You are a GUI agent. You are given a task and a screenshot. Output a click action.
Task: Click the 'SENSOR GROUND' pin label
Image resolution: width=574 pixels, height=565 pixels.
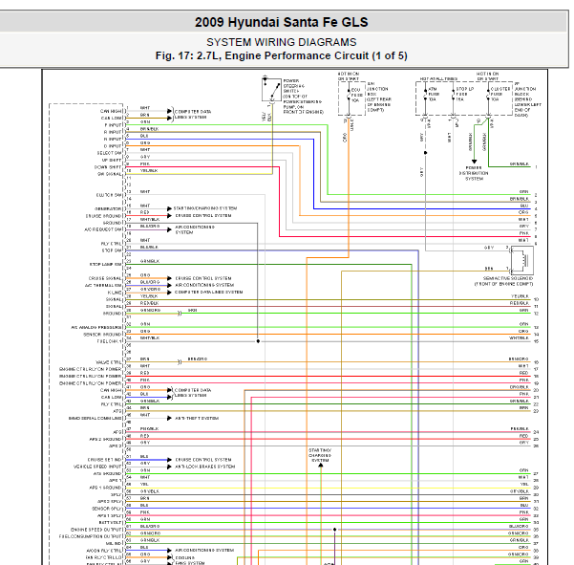tap(102, 335)
